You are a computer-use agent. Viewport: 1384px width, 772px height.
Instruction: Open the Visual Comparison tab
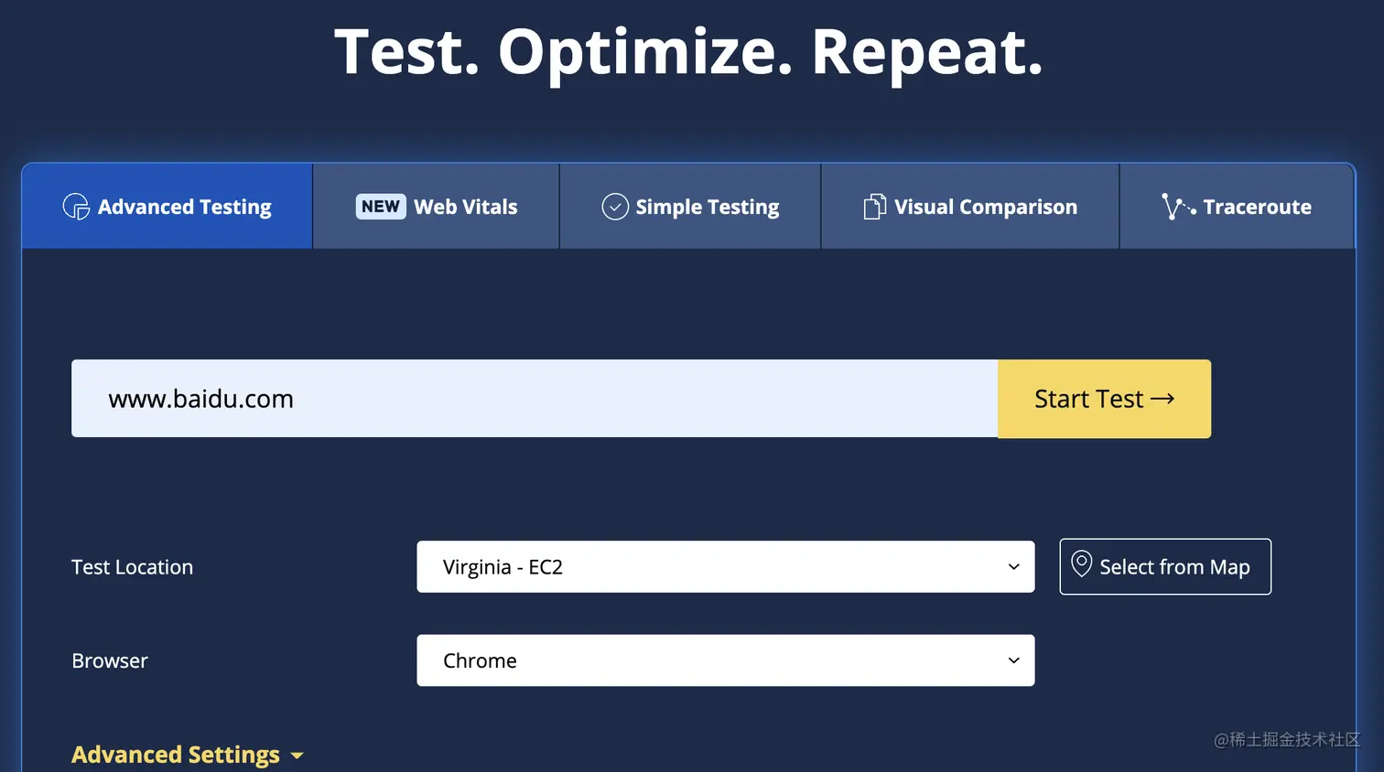tap(985, 207)
